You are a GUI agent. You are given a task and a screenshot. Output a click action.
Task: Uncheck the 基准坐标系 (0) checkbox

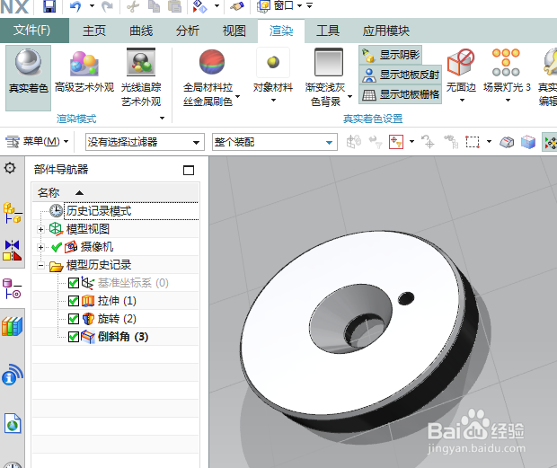point(74,283)
